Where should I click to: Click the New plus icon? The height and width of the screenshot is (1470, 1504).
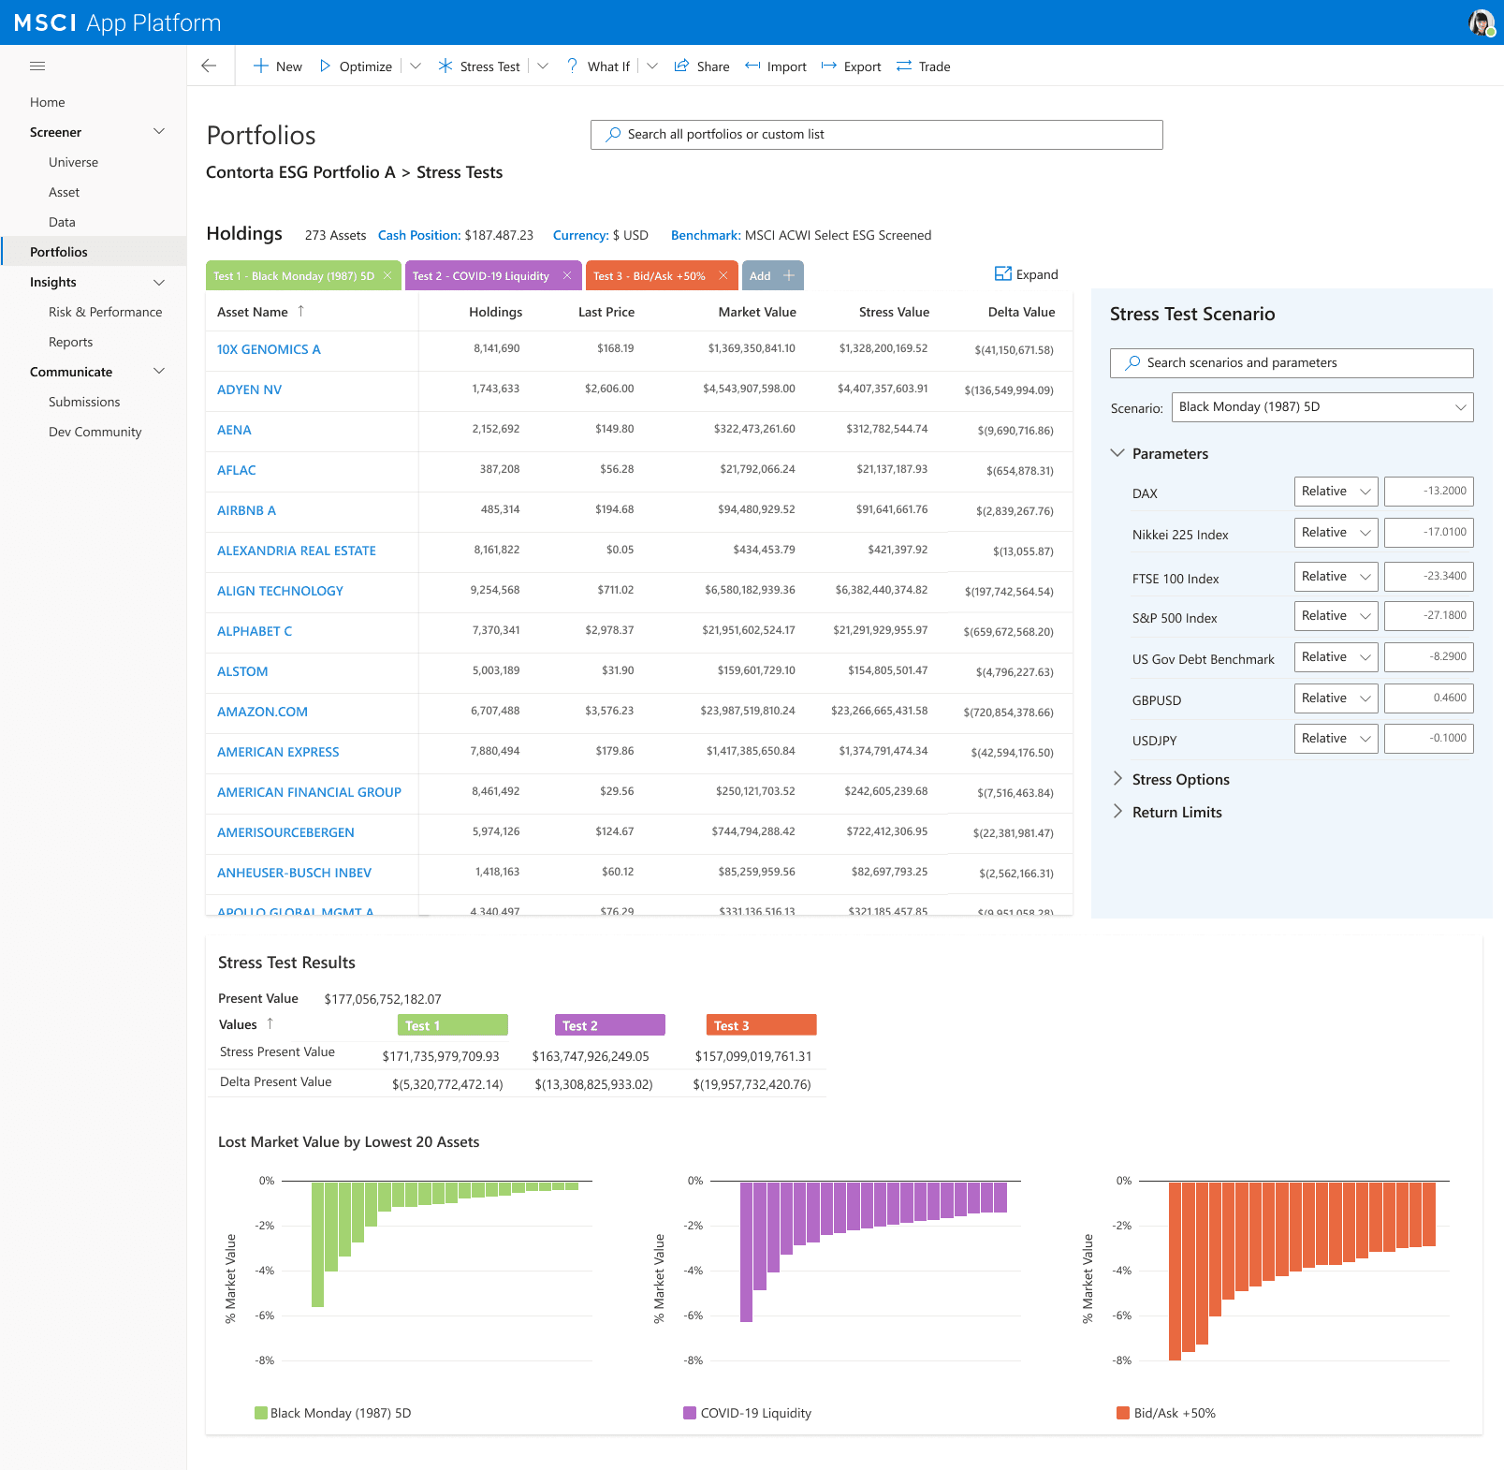[x=261, y=66]
